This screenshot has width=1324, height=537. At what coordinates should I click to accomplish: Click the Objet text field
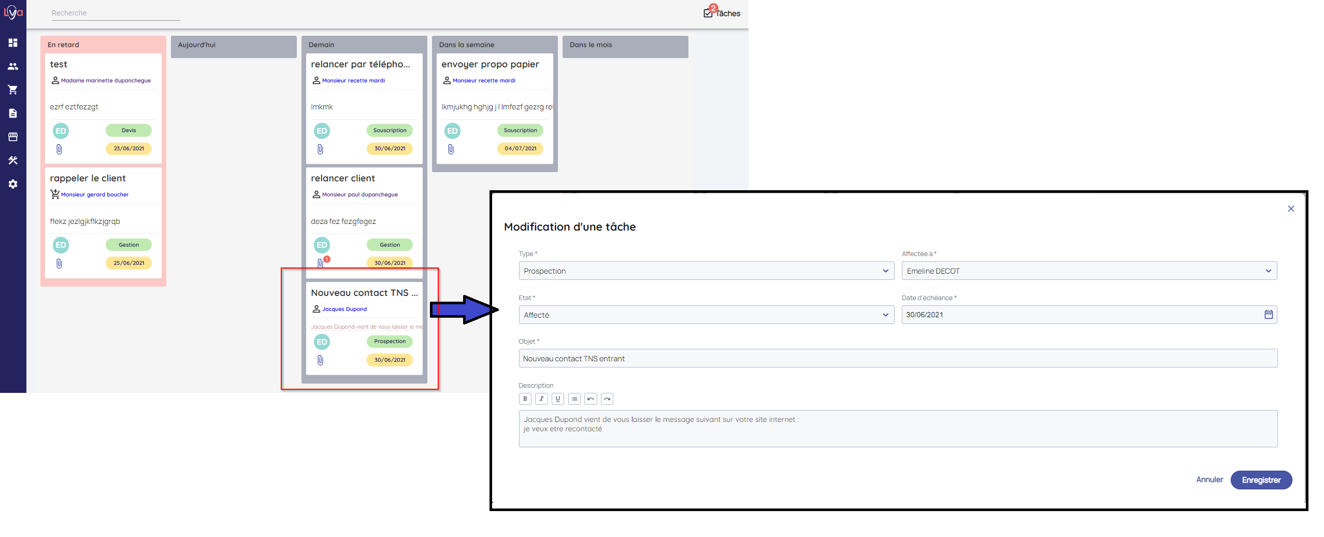pyautogui.click(x=897, y=359)
